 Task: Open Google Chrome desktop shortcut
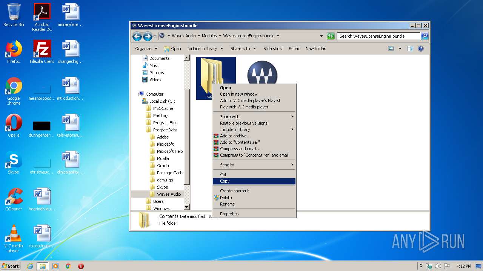(14, 91)
